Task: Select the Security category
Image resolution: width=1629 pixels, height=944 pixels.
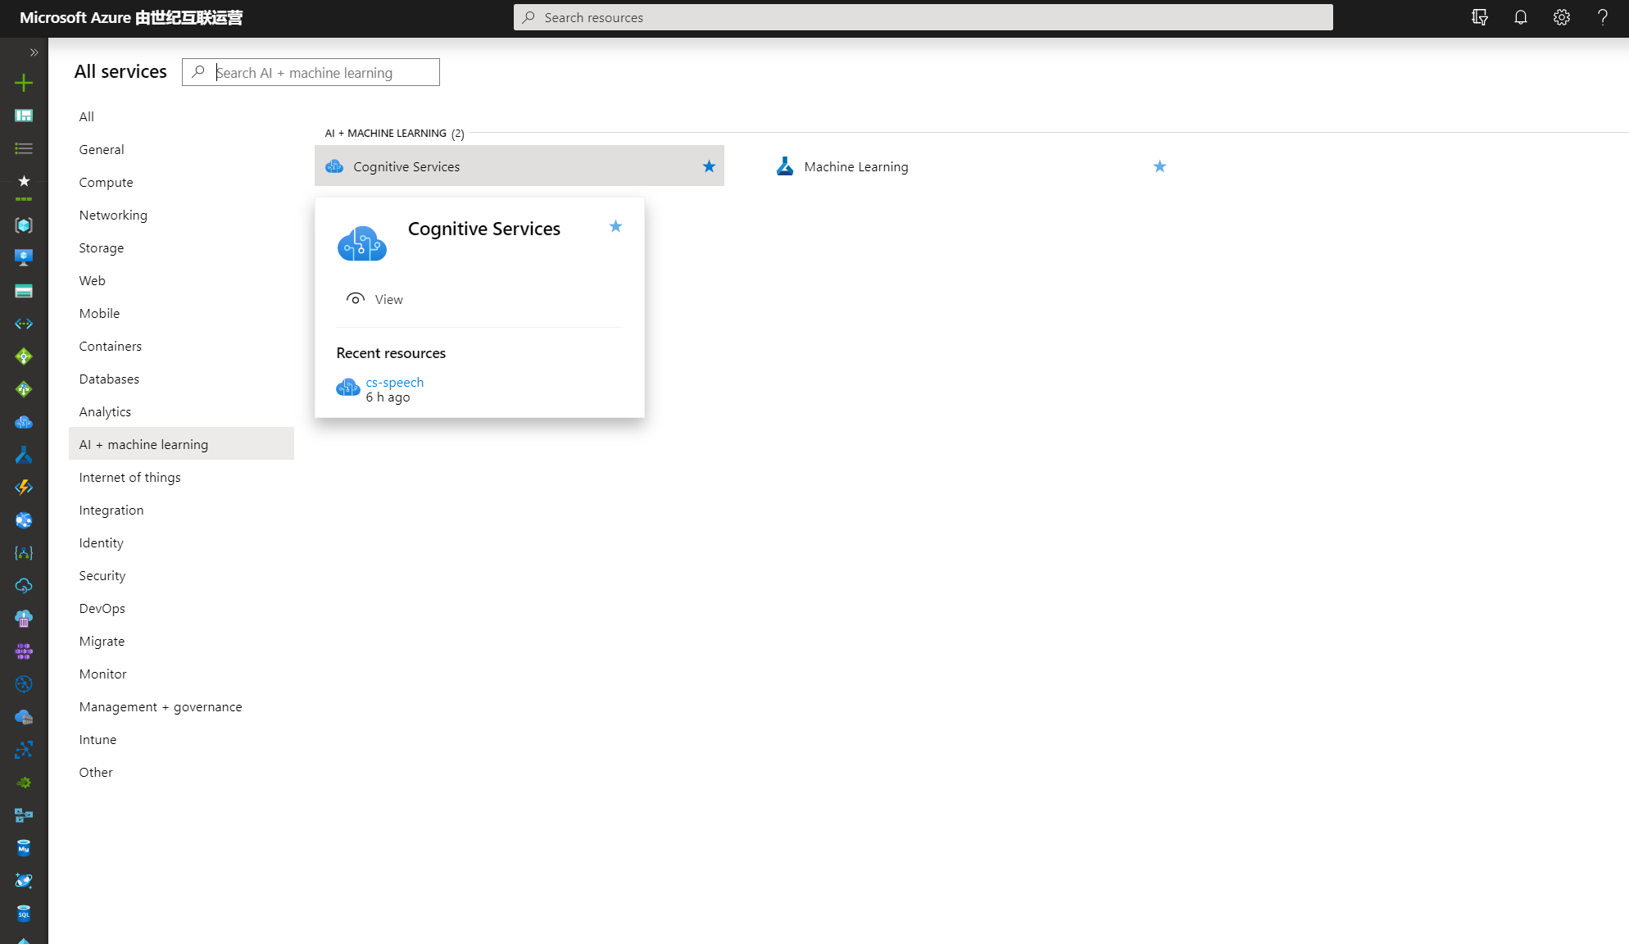Action: [102, 575]
